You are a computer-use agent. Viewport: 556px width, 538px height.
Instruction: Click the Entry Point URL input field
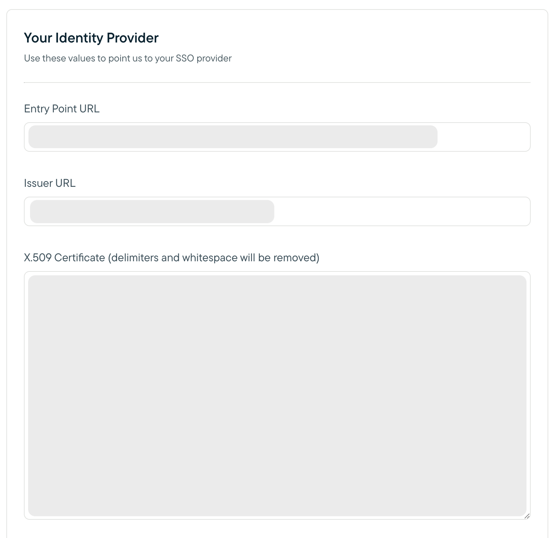point(277,137)
